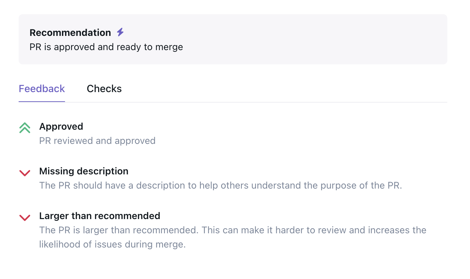Switch to the Checks tab
Image resolution: width=470 pixels, height=279 pixels.
tap(104, 89)
